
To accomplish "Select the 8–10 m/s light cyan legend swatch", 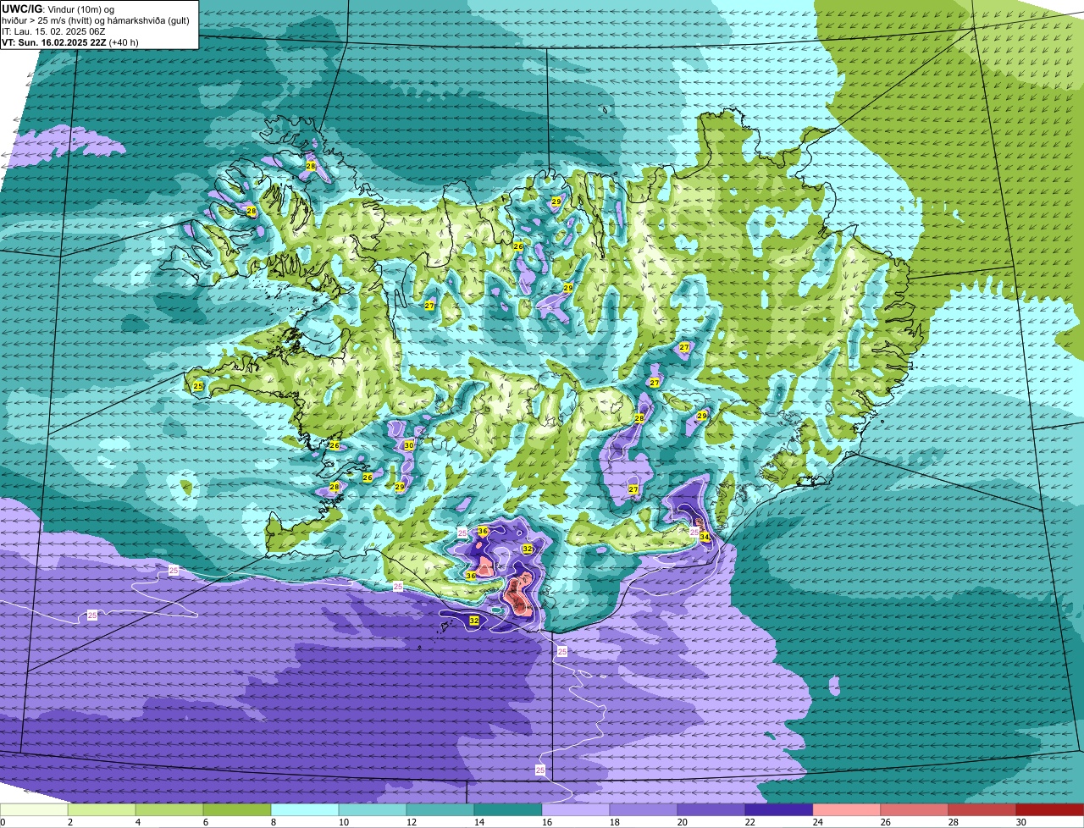I will pos(305,809).
